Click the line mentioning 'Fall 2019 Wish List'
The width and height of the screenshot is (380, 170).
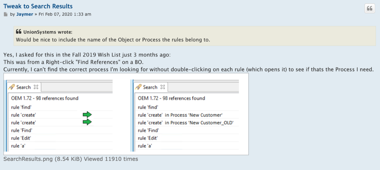click(x=87, y=55)
